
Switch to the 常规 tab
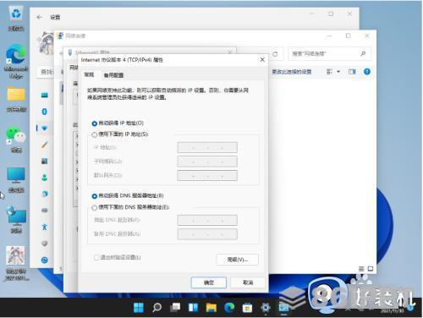[x=89, y=74]
